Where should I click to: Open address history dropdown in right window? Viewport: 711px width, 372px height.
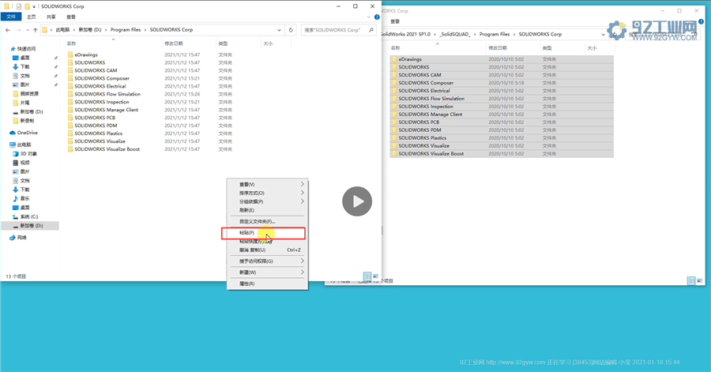coord(603,35)
